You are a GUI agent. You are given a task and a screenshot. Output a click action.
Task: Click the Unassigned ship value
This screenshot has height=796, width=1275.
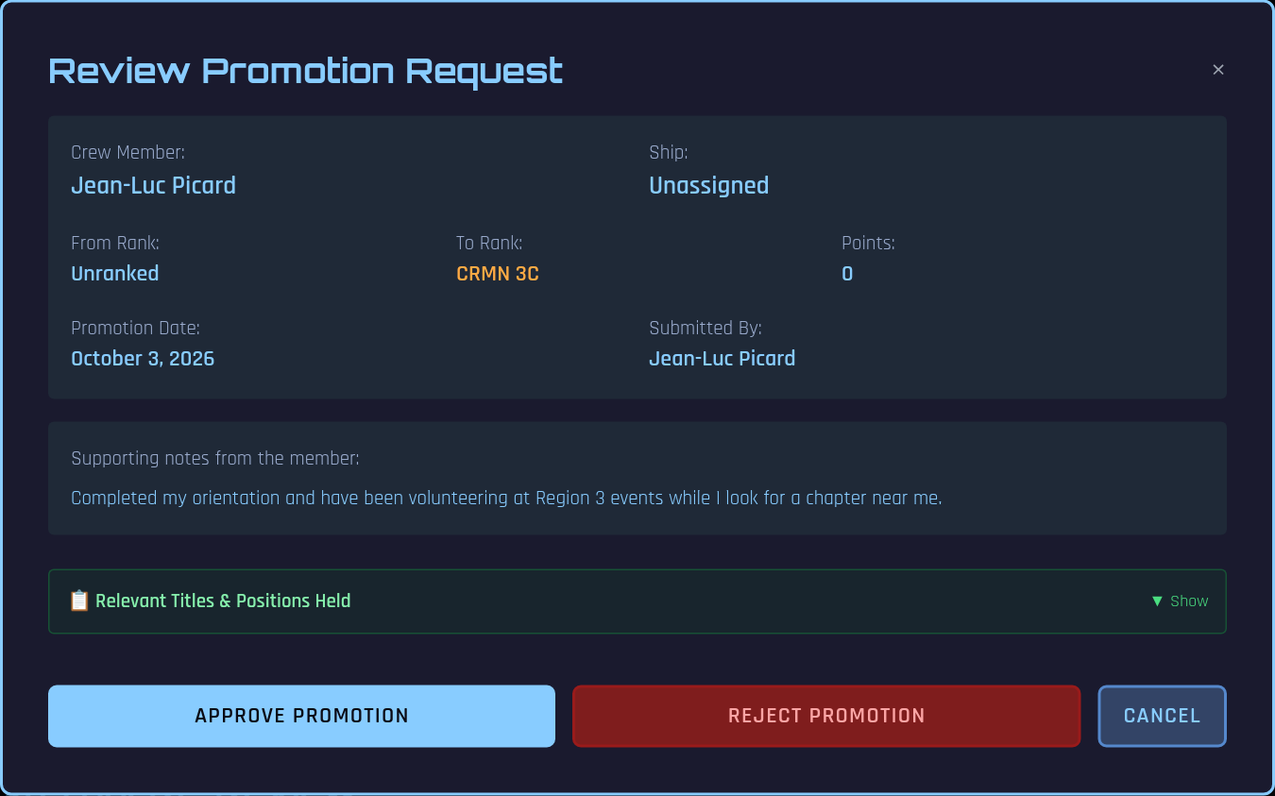pyautogui.click(x=708, y=185)
